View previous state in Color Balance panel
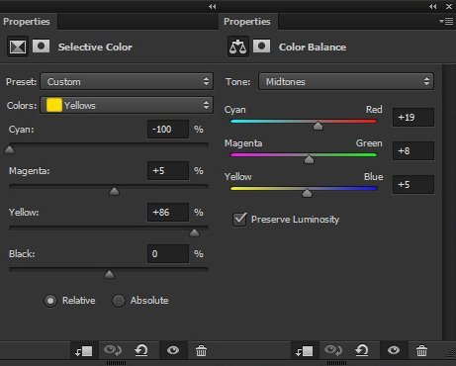 tap(333, 350)
